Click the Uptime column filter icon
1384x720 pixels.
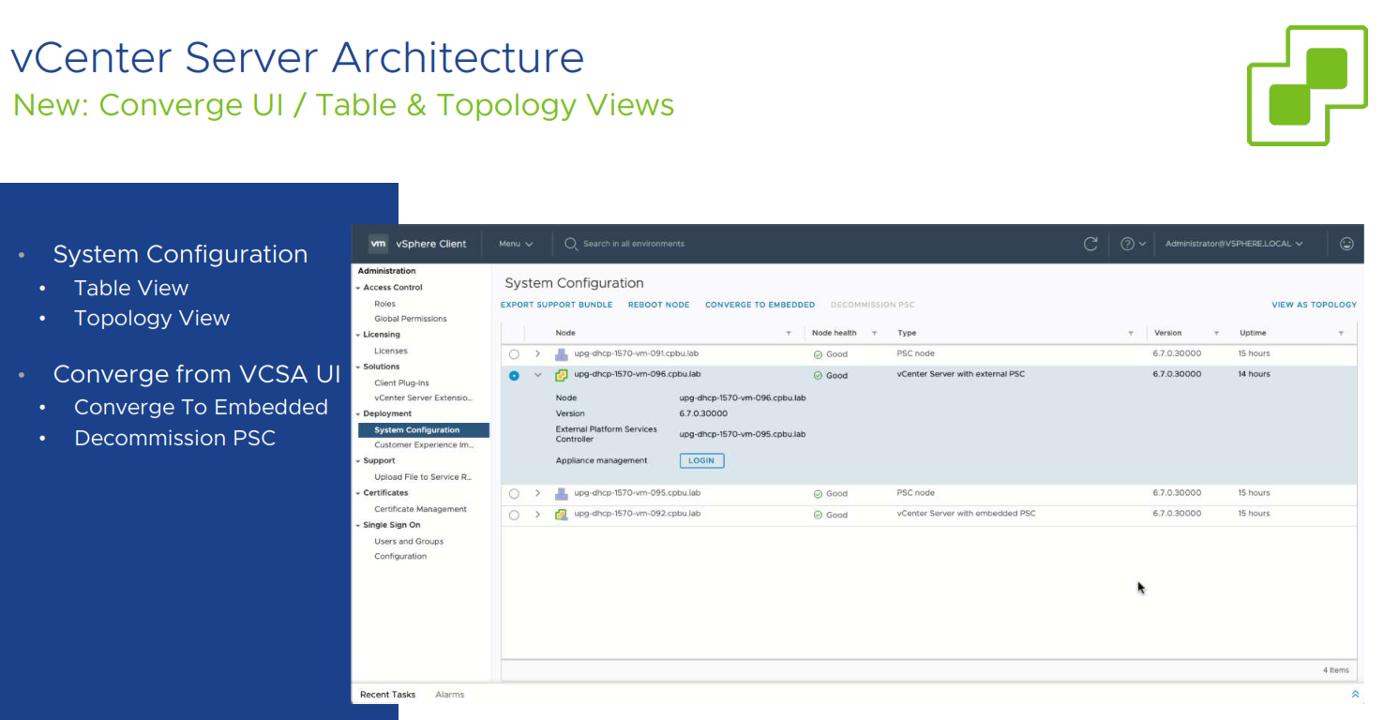[1341, 334]
